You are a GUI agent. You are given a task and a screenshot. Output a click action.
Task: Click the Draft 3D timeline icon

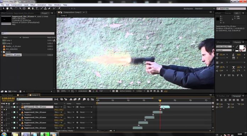[66, 99]
